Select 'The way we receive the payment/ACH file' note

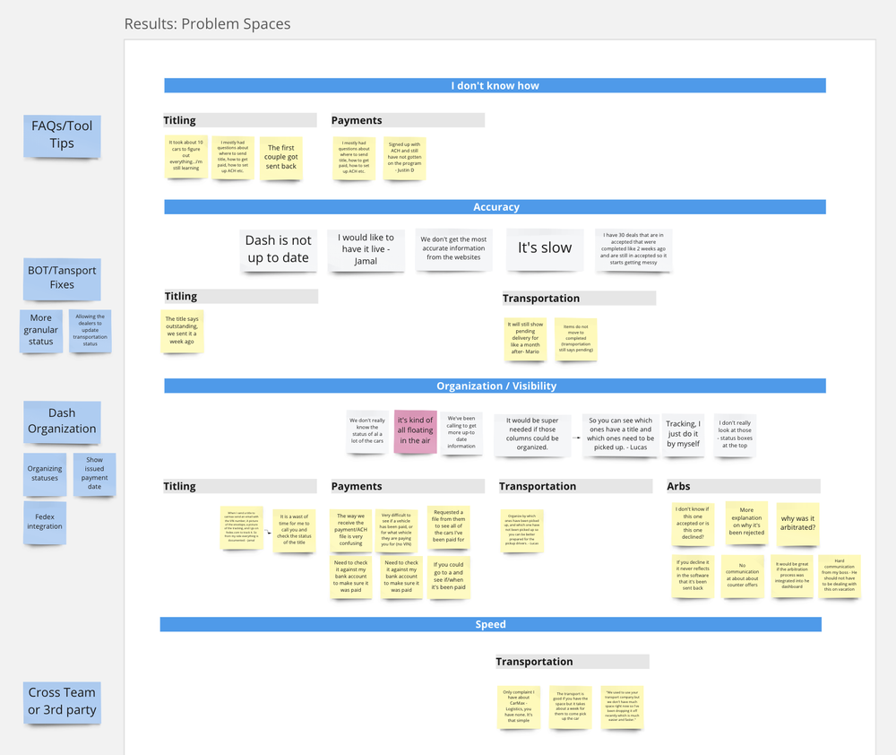click(x=351, y=530)
